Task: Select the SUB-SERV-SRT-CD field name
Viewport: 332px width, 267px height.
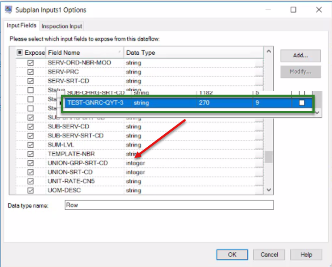Action: pos(76,135)
